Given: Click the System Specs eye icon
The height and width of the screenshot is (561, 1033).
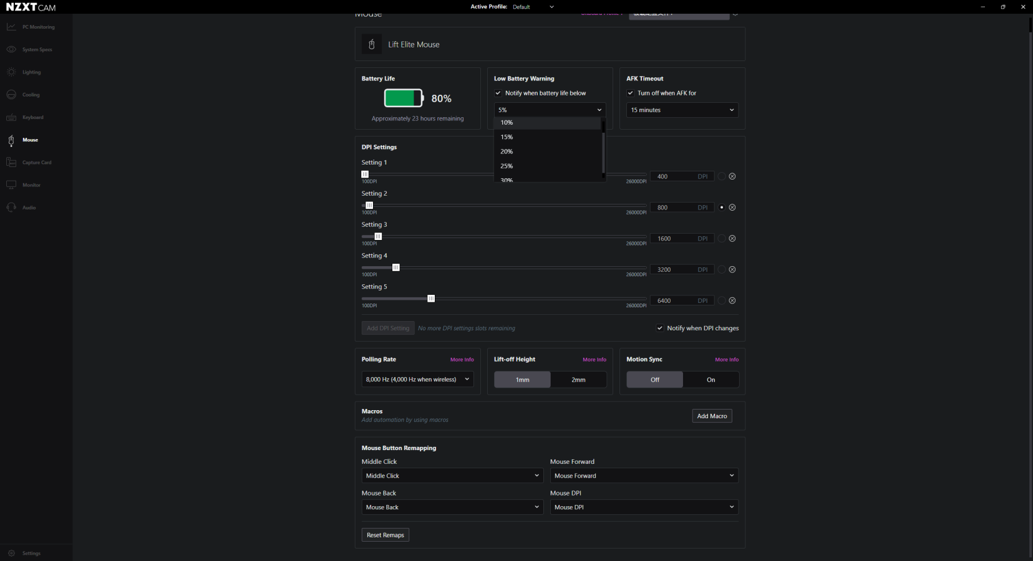Looking at the screenshot, I should click(11, 49).
